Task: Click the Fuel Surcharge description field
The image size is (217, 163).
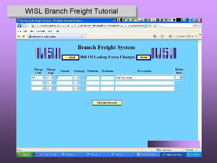Action: tap(144, 78)
